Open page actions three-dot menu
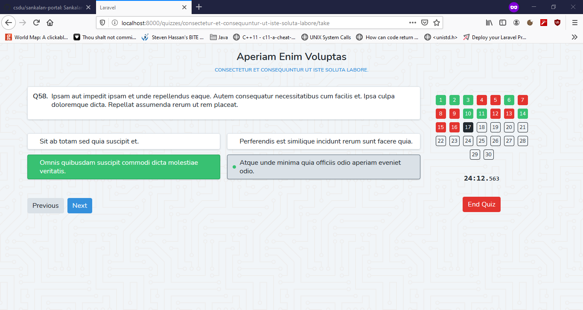This screenshot has height=310, width=583. click(412, 23)
